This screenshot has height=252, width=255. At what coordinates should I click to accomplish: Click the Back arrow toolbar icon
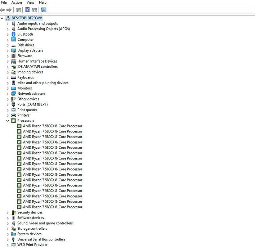(x=2, y=10)
